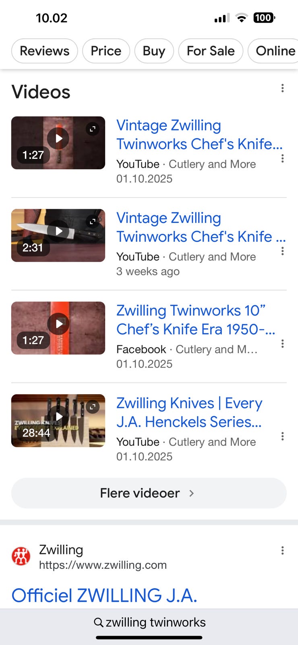
Task: Open the first Vintage Zwilling Twinworks Chef's Knife link
Action: pos(199,135)
